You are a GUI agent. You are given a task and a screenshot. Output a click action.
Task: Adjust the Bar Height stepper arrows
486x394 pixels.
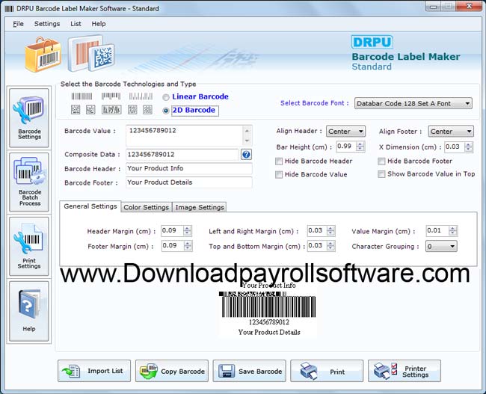360,147
